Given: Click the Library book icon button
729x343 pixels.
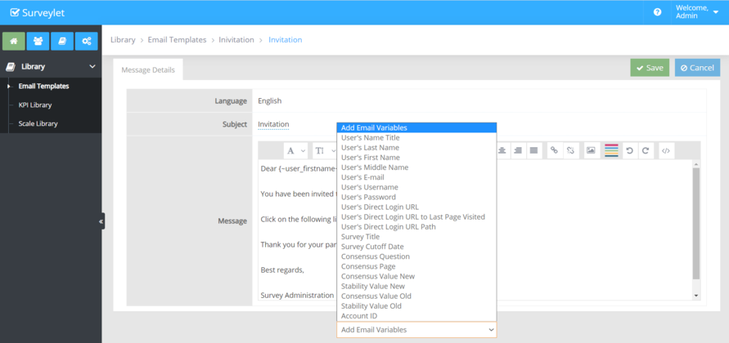Looking at the screenshot, I should (62, 41).
